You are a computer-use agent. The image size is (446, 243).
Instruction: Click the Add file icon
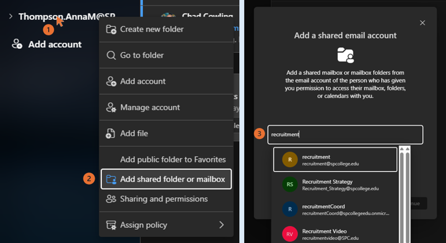tap(110, 133)
